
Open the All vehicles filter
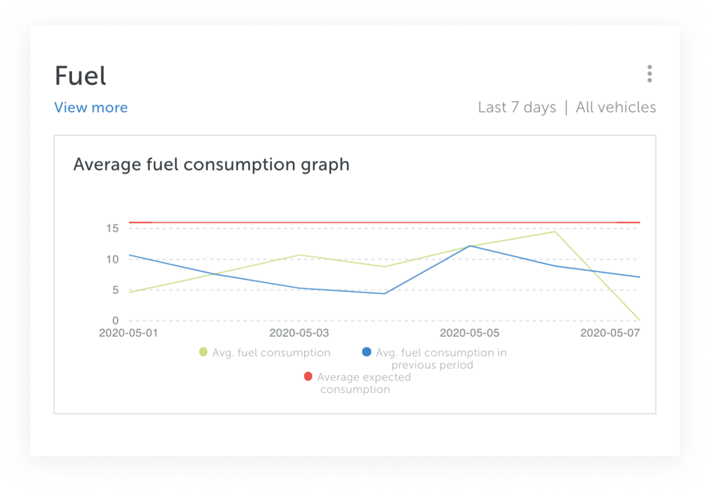[616, 107]
